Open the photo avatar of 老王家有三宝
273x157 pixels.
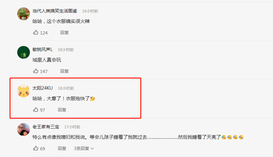pyautogui.click(x=24, y=130)
